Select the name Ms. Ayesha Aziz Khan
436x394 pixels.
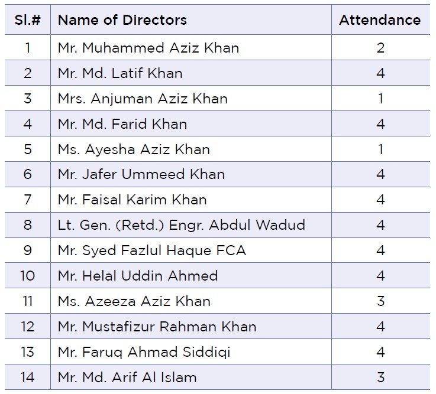click(x=134, y=149)
